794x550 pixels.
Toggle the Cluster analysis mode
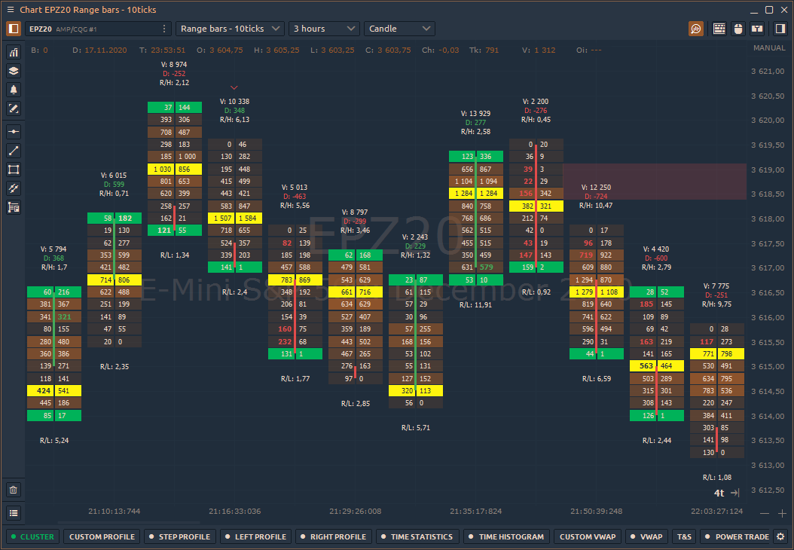pyautogui.click(x=32, y=536)
